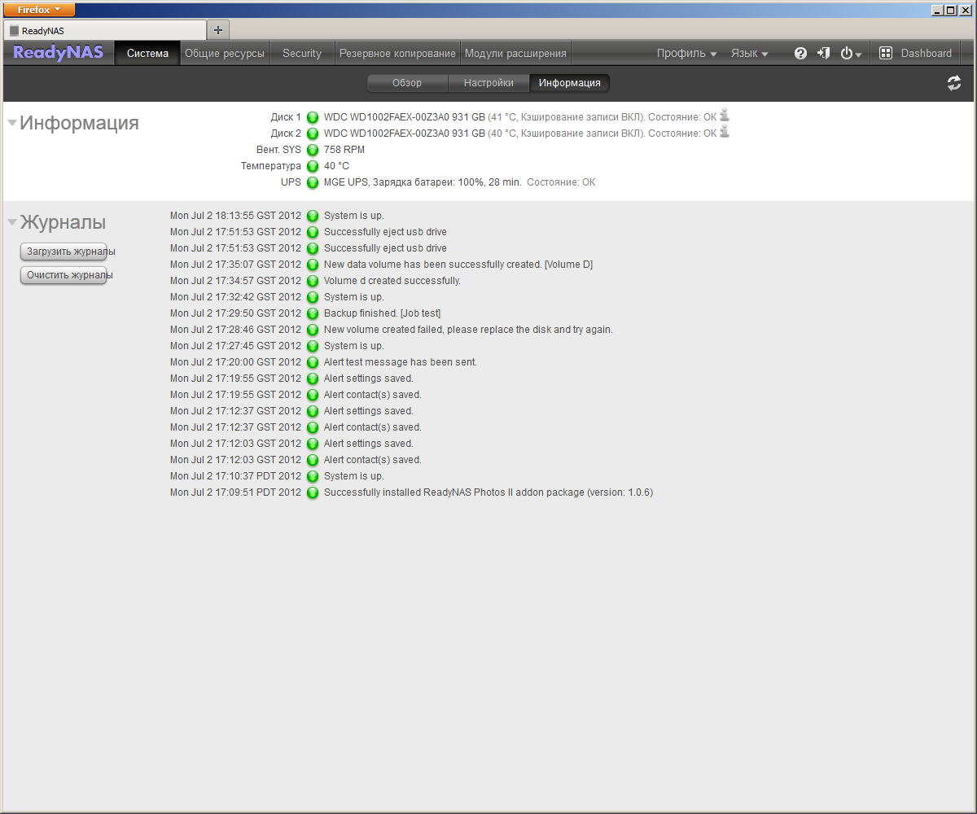
Task: Click the info icon next to Диск 1
Action: (725, 116)
